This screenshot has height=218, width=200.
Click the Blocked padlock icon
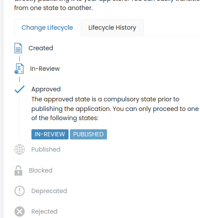point(18,170)
